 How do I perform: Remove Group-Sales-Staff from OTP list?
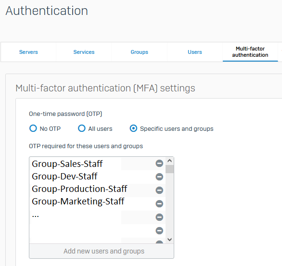coord(159,164)
